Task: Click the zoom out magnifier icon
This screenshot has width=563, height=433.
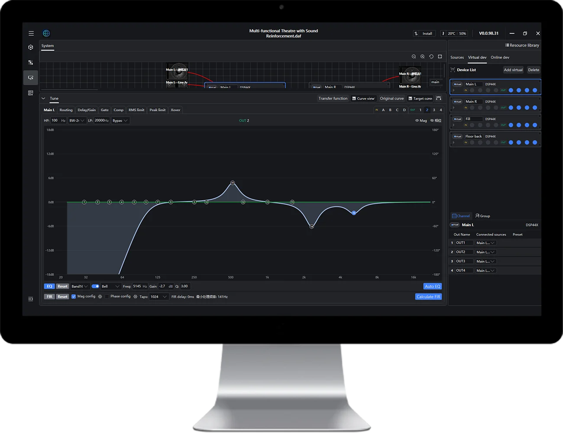Action: coord(414,57)
